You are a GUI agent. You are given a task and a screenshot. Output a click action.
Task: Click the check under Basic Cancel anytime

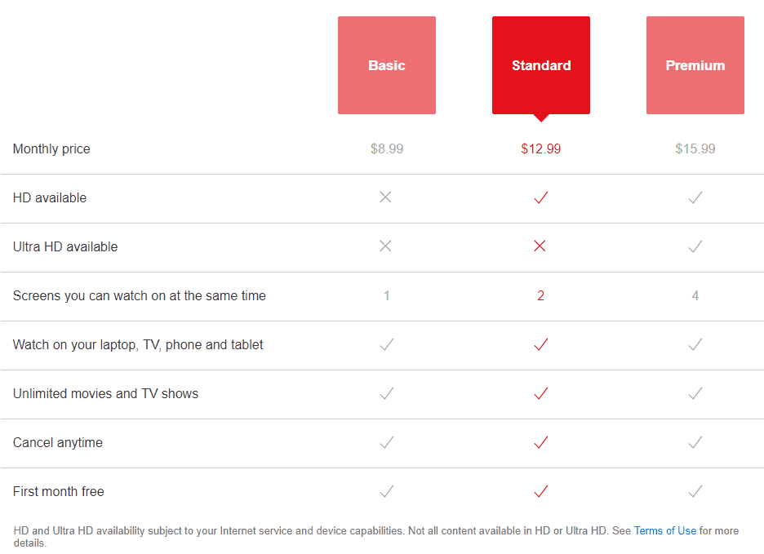[x=386, y=442]
